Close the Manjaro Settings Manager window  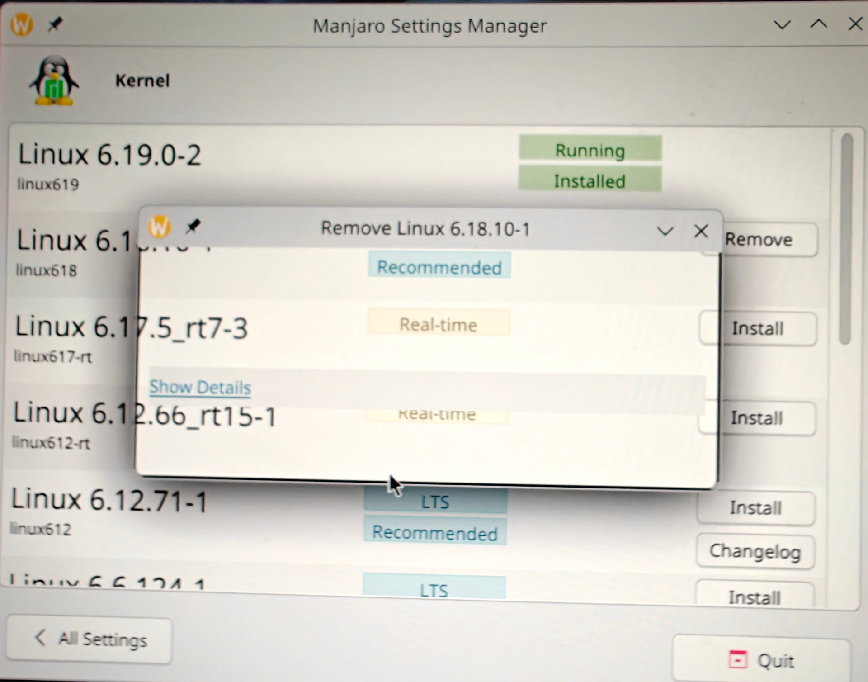click(854, 24)
